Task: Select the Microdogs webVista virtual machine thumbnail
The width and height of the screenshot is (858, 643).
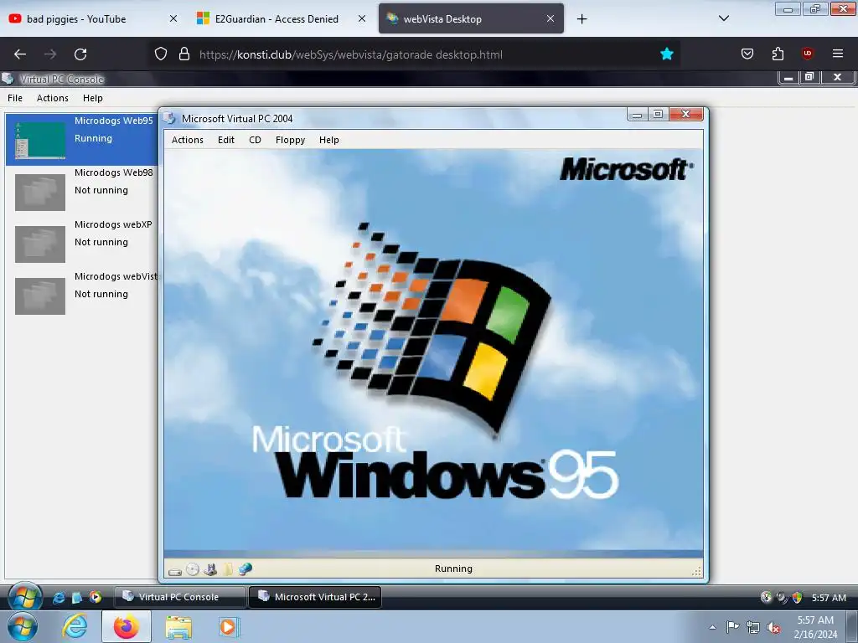Action: click(40, 296)
